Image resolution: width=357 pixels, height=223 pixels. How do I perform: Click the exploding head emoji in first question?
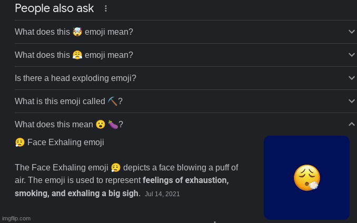point(77,32)
